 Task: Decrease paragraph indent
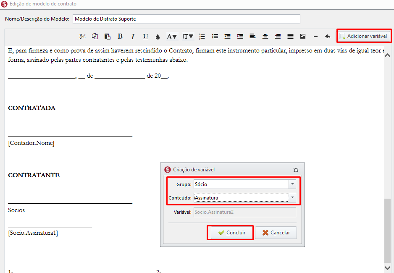tap(227, 37)
